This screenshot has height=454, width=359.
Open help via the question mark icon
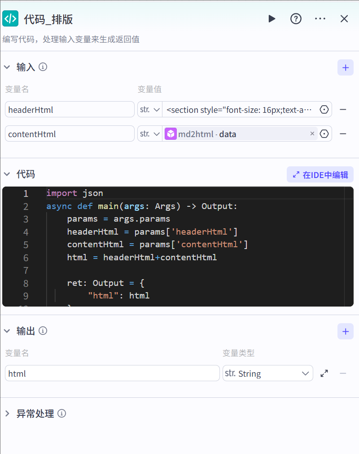pyautogui.click(x=296, y=18)
